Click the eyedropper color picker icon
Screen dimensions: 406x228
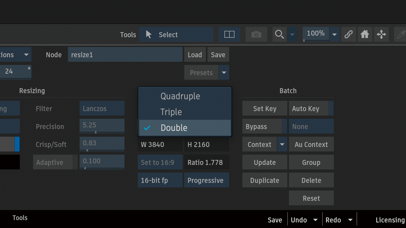click(401, 34)
